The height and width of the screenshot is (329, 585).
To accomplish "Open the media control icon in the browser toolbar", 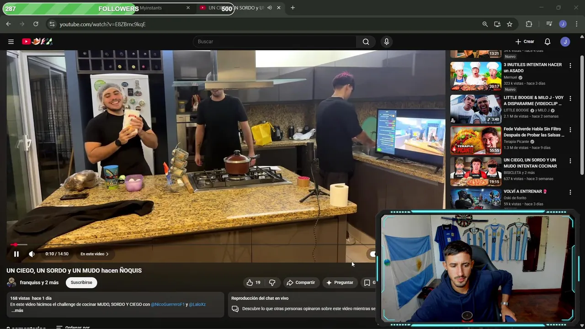I will click(x=549, y=24).
